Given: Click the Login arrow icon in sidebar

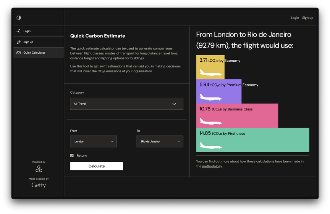Looking at the screenshot, I should [18, 31].
